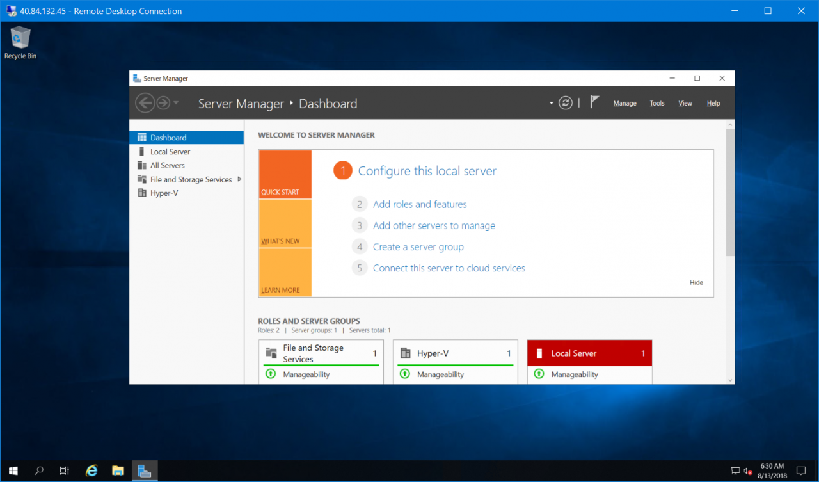Click the Server Manager taskbar icon
The width and height of the screenshot is (819, 482).
click(x=145, y=470)
